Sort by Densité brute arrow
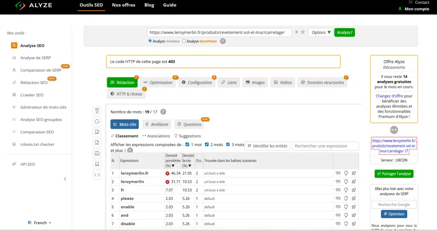The width and height of the screenshot is (437, 231). [190, 166]
